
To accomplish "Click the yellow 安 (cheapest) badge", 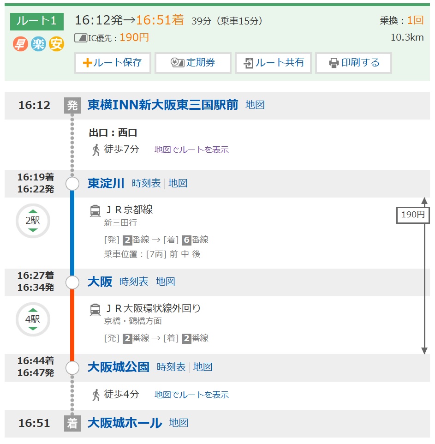I will click(56, 44).
